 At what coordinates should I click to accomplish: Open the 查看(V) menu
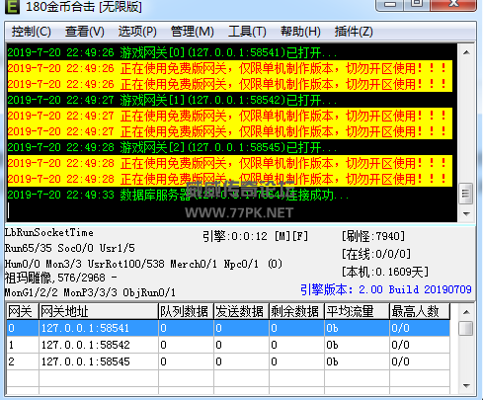[85, 32]
